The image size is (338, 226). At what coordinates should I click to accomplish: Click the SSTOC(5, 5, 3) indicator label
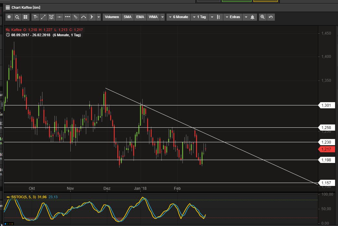24,197
